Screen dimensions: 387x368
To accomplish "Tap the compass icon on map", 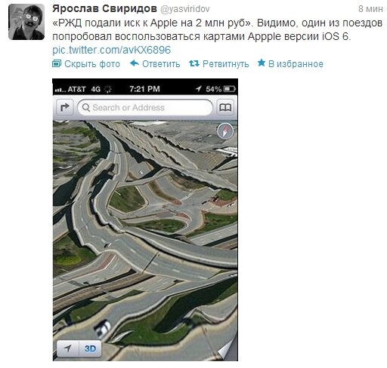I will tap(225, 131).
